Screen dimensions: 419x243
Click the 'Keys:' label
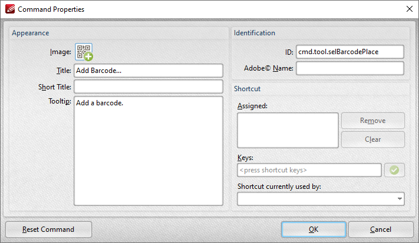[245, 158]
